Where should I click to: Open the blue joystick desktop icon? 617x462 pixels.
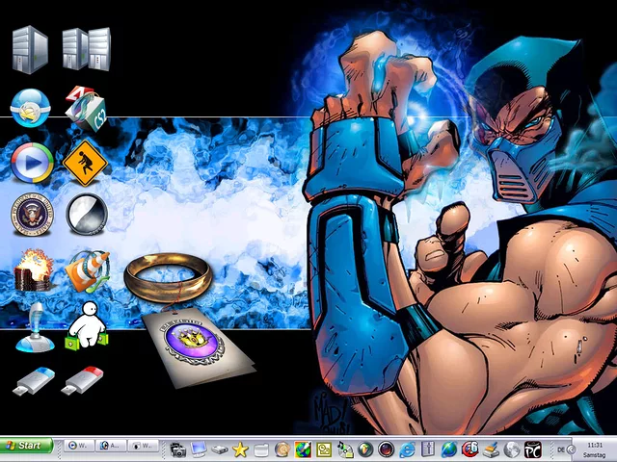32,328
